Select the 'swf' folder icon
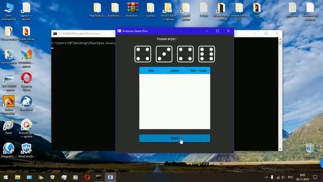This screenshot has width=323, height=182. pyautogui.click(x=257, y=10)
